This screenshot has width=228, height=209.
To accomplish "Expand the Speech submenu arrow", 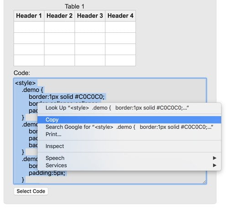I will coord(214,158).
